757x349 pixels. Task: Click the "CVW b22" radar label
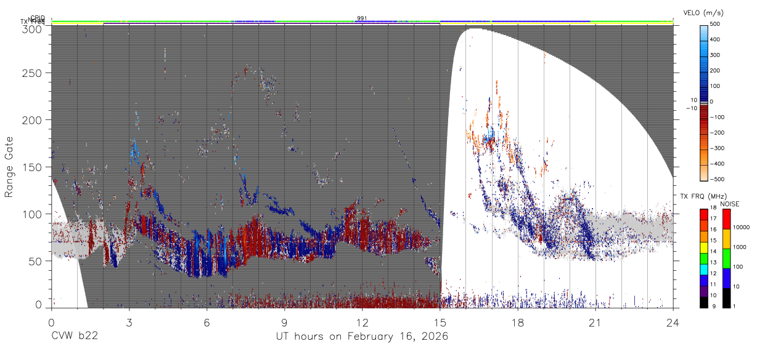click(x=74, y=337)
